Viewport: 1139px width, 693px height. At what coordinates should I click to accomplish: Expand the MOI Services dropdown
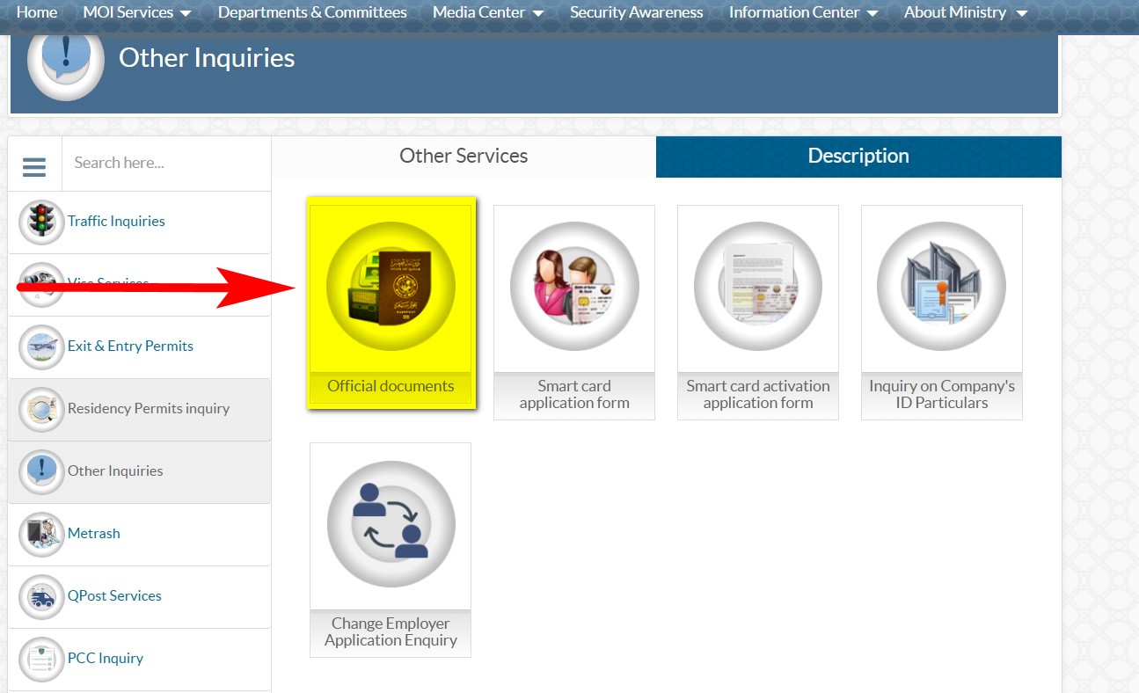click(136, 12)
